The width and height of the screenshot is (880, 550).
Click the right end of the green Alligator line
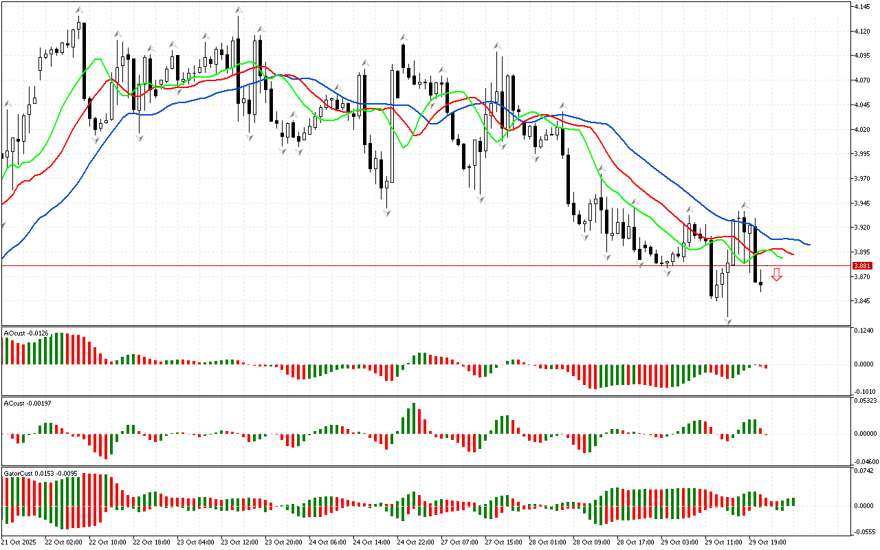(782, 258)
